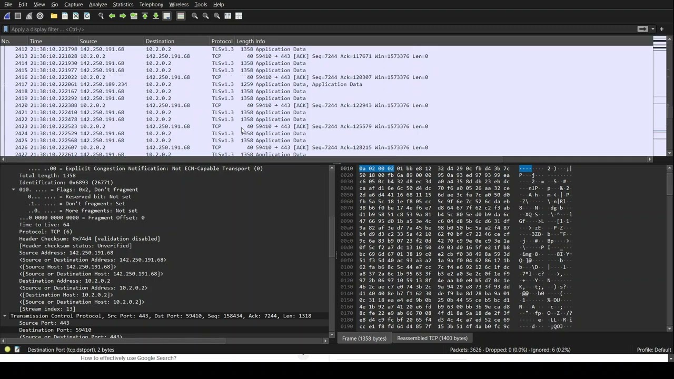Open the Tools menu
The height and width of the screenshot is (379, 674).
[x=201, y=4]
